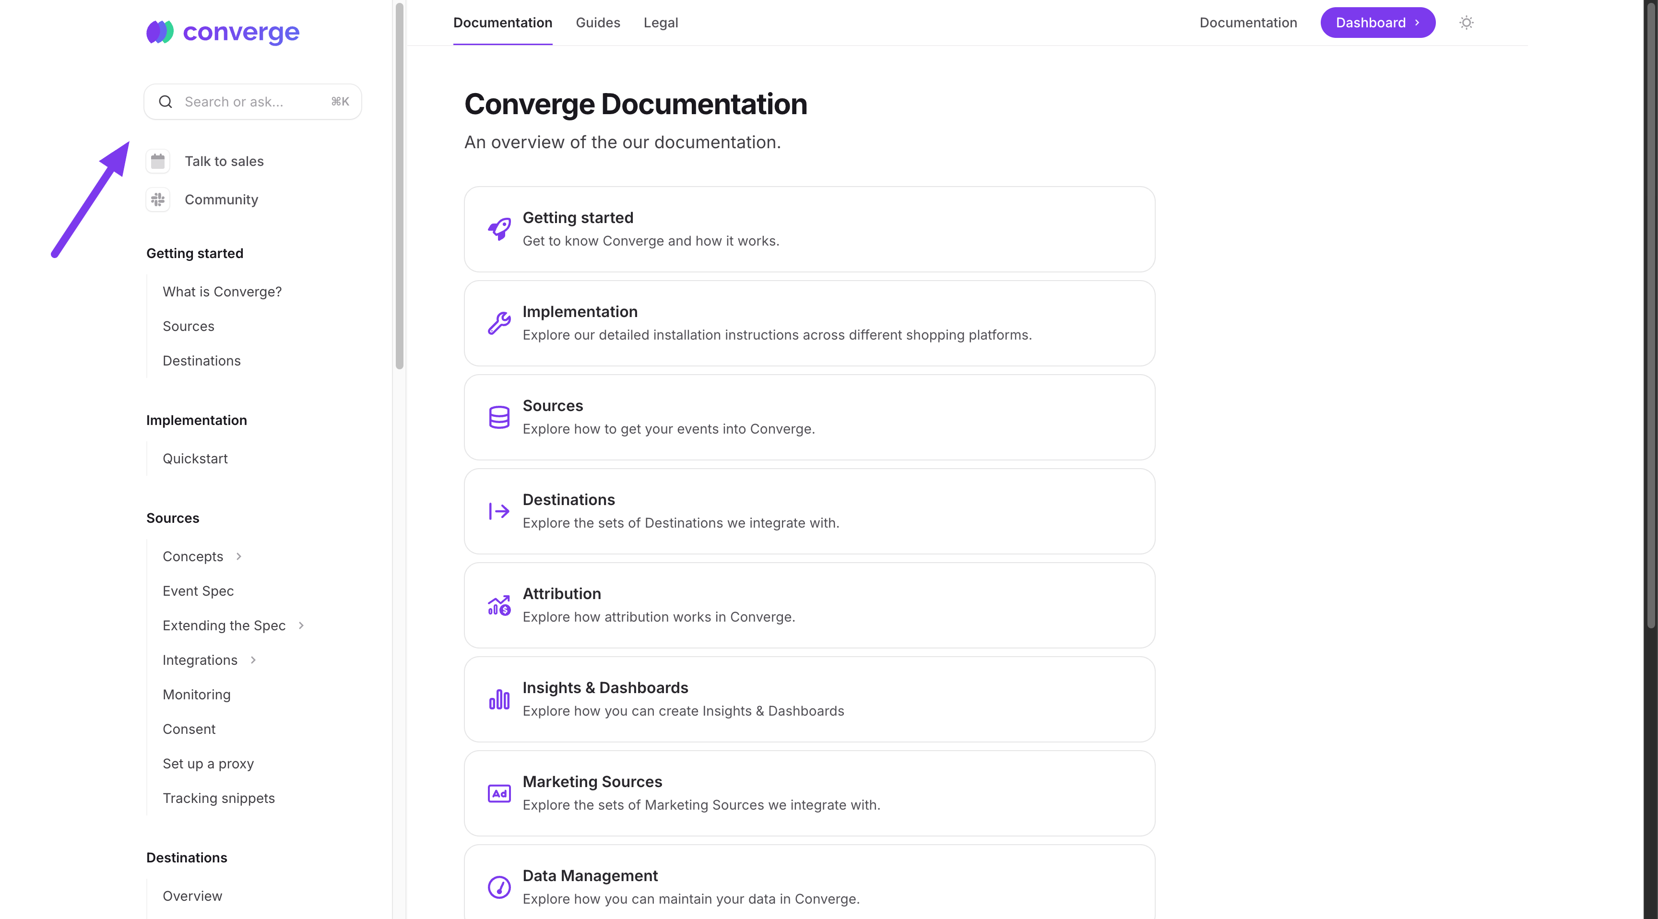Click the ⌘K shortcut hint in search
Image resolution: width=1658 pixels, height=919 pixels.
click(x=340, y=102)
